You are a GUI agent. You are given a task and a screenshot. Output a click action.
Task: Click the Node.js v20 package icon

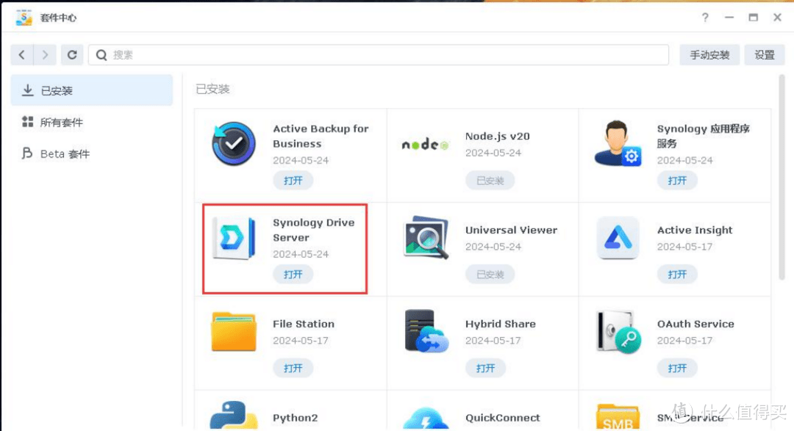(425, 144)
